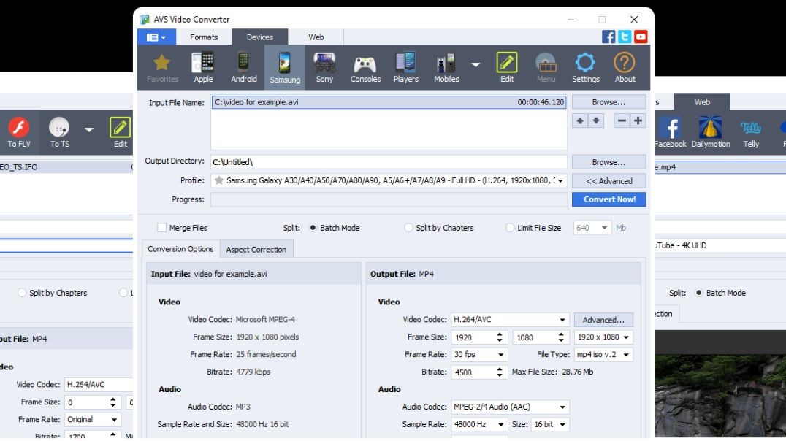Enable the Merge Files checkbox
The image size is (786, 441).
[x=162, y=228]
